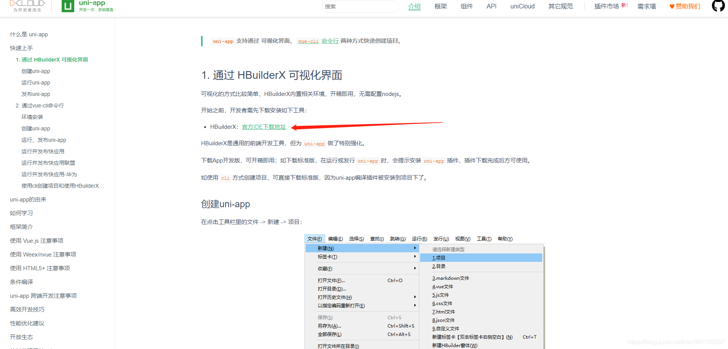Open the GitHub icon in the header
This screenshot has width=728, height=349.
coord(718,6)
